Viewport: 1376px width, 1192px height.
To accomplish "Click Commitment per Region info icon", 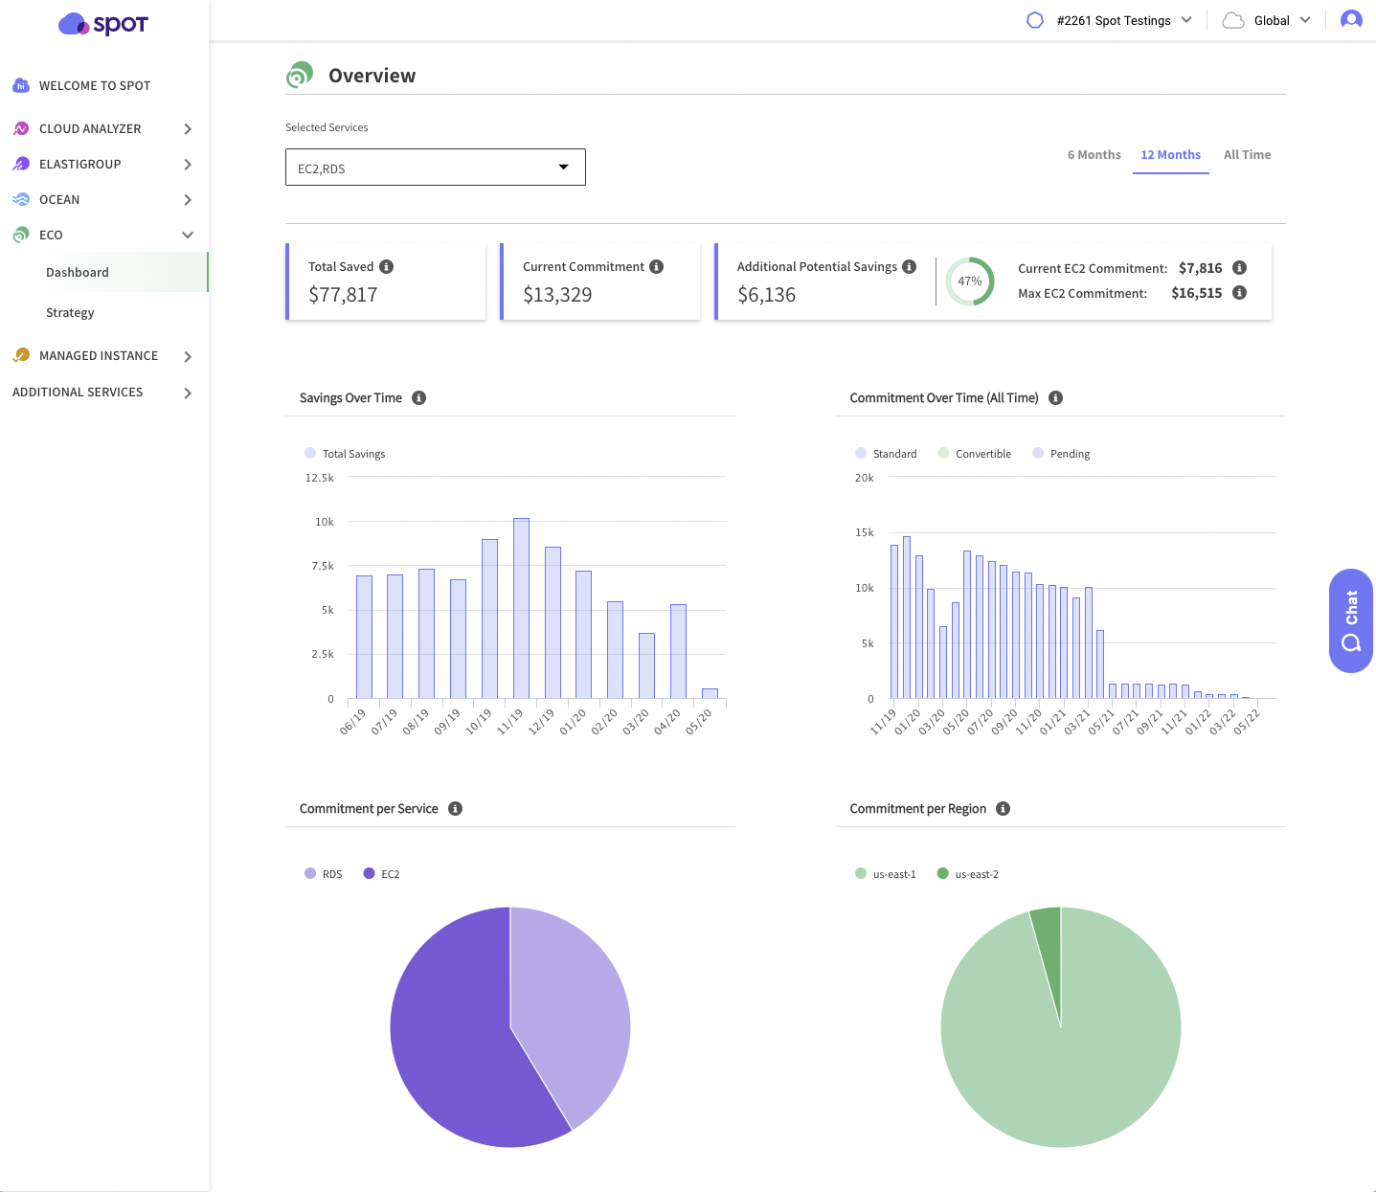I will pos(1003,809).
